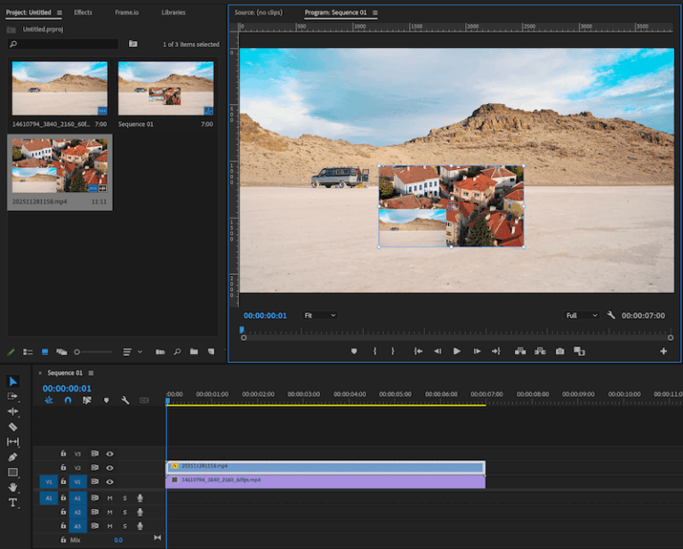Select the Track Select Forward tool
683x549 pixels.
click(x=12, y=397)
